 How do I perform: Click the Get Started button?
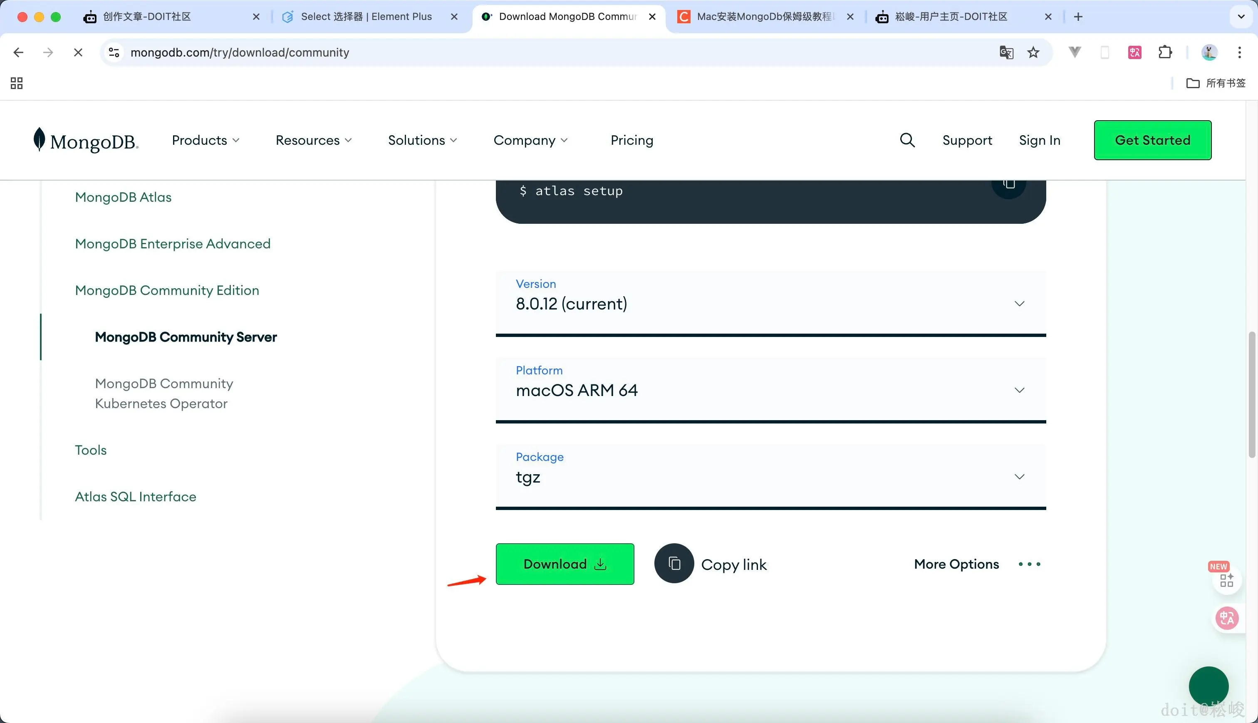tap(1152, 140)
